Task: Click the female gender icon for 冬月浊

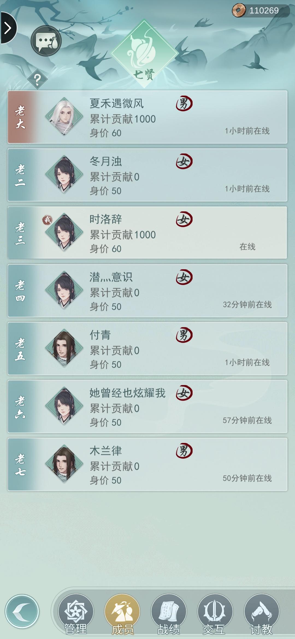Action: coord(184,162)
